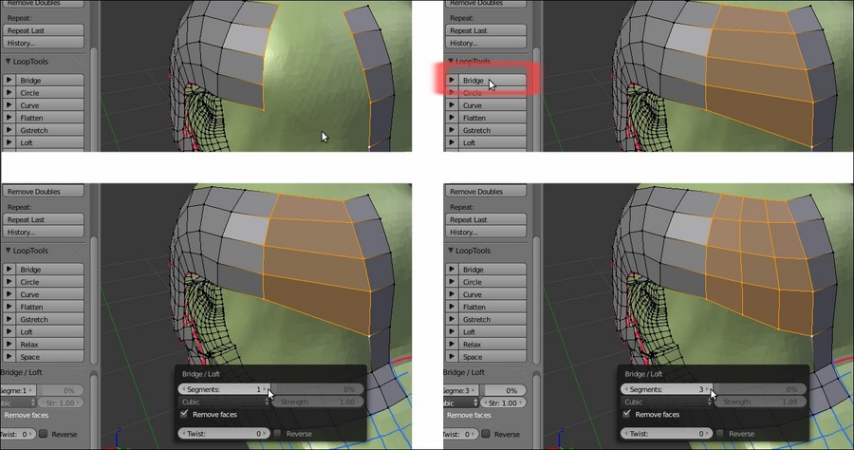Click the 0% slider in the Segme: 3 side panel
This screenshot has height=450, width=854.
click(x=505, y=390)
